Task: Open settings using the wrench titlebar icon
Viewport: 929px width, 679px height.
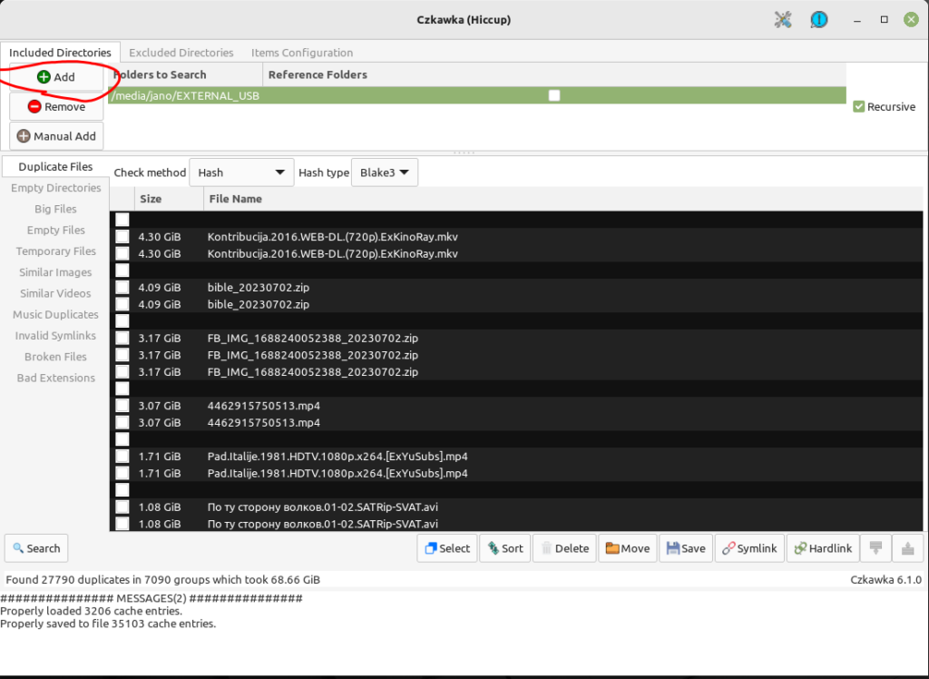Action: click(x=782, y=19)
